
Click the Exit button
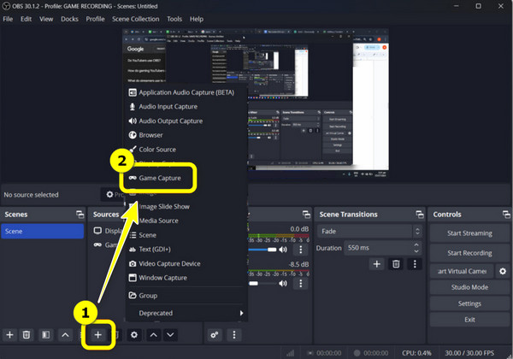tap(469, 320)
